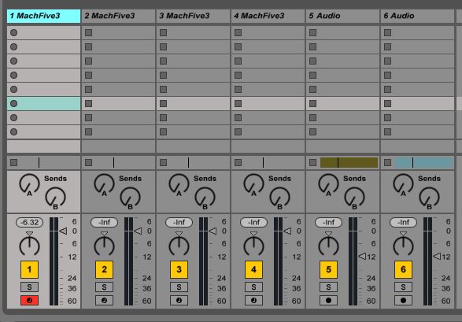Click track 6 volume fader handle at 12
The image size is (462, 322).
pyautogui.click(x=437, y=257)
